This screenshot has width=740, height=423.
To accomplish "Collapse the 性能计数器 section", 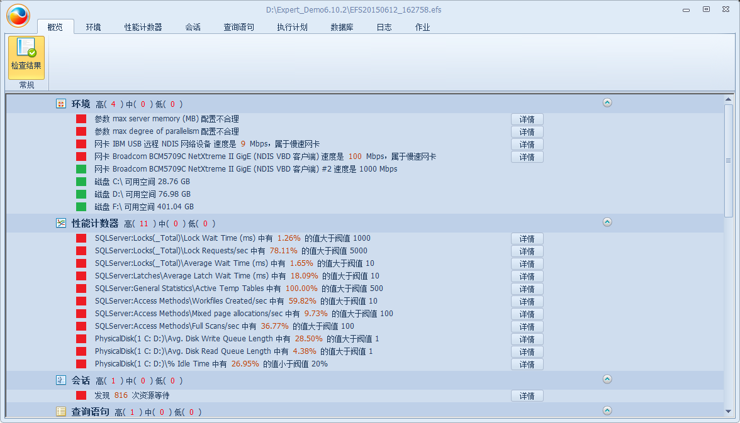I will point(607,222).
